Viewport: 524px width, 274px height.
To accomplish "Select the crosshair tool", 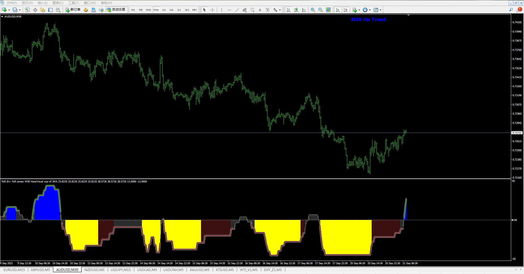I will point(212,10).
